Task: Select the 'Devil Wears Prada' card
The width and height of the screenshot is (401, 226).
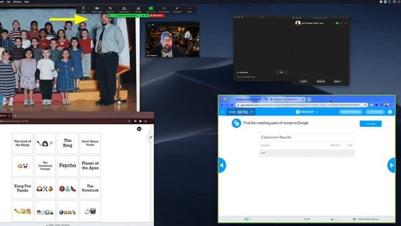Action: pyautogui.click(x=90, y=143)
